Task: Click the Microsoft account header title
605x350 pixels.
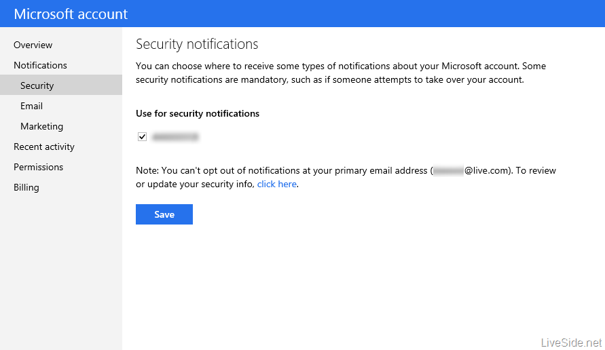Action: 71,14
